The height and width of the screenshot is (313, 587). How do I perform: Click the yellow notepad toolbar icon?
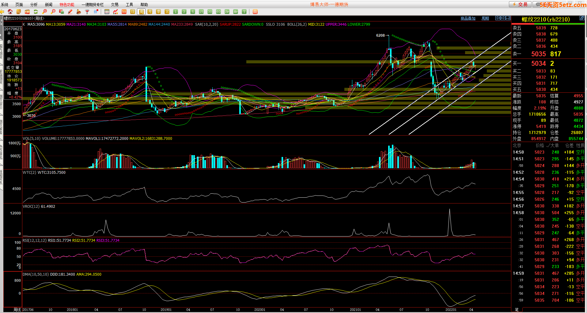tap(19, 12)
